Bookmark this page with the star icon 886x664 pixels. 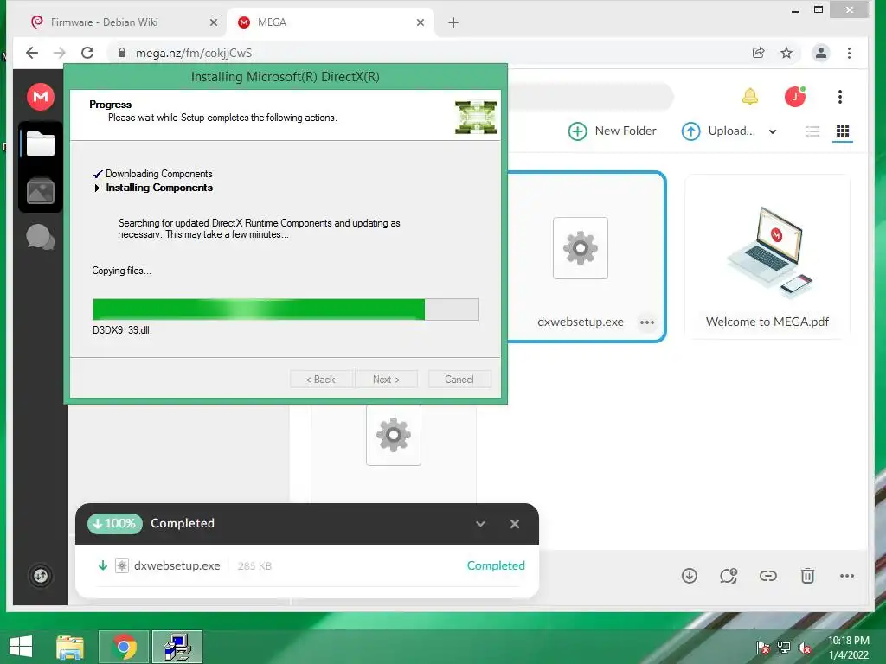[786, 53]
